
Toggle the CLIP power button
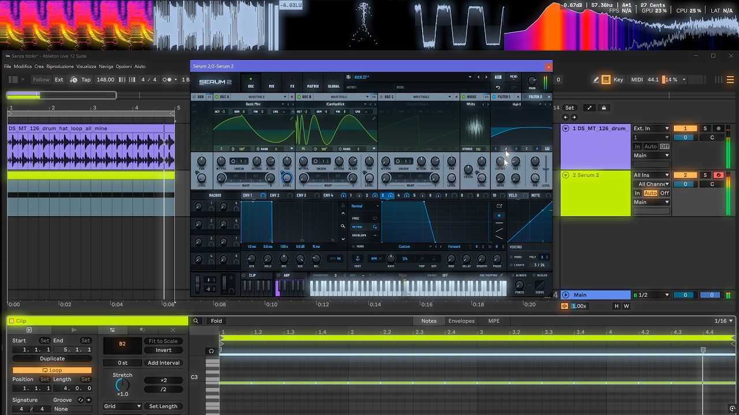click(244, 276)
